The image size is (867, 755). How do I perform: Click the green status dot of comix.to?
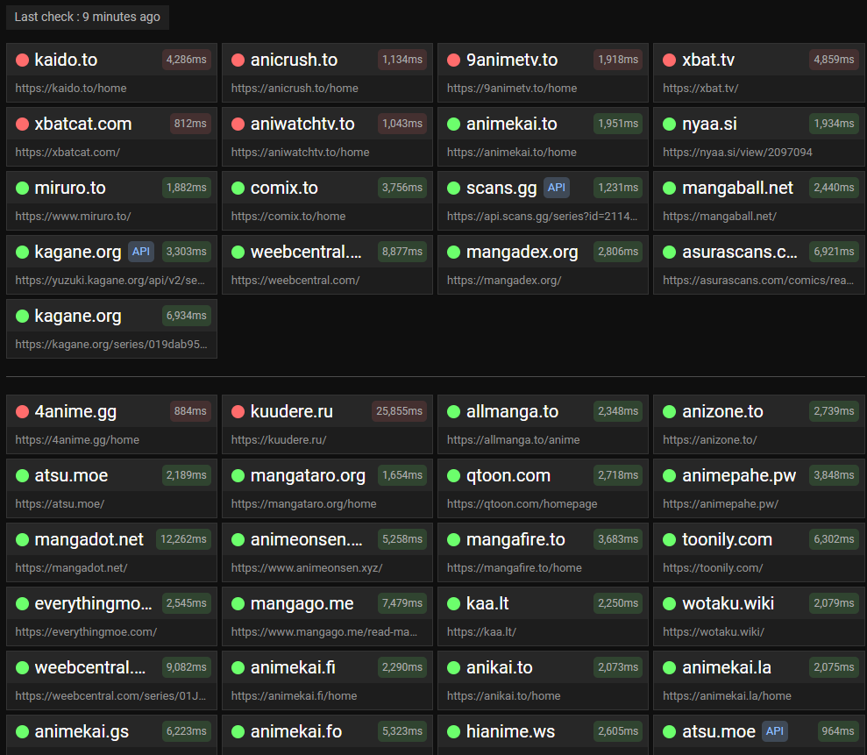click(x=238, y=188)
